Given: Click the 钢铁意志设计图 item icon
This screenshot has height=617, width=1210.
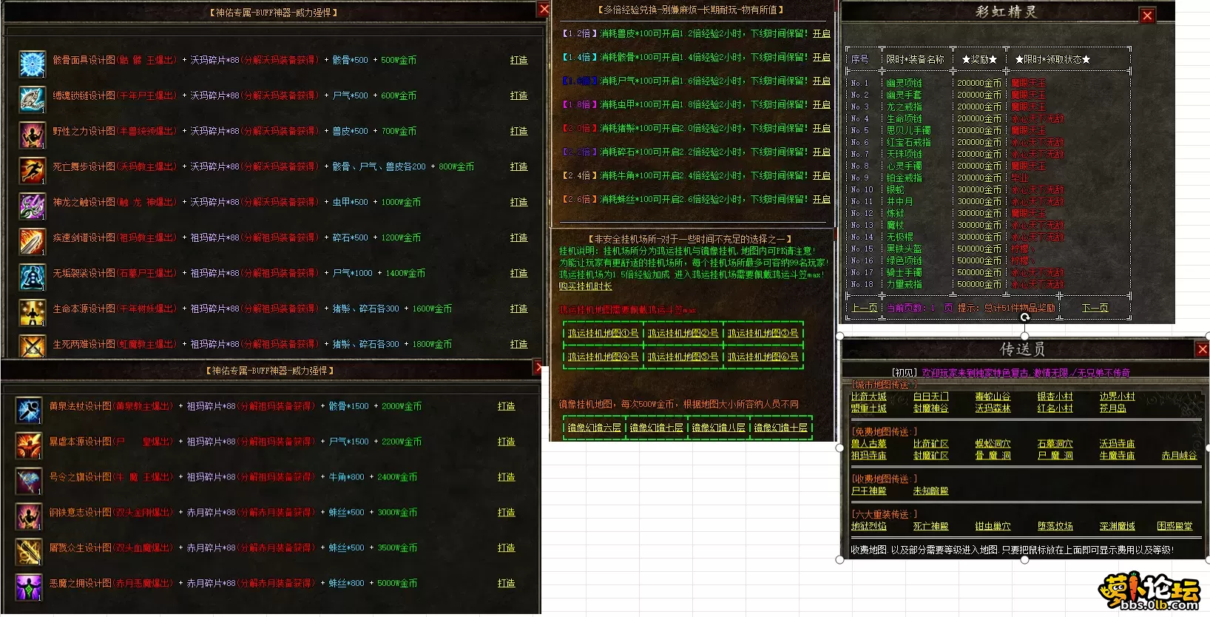Looking at the screenshot, I should pyautogui.click(x=29, y=516).
